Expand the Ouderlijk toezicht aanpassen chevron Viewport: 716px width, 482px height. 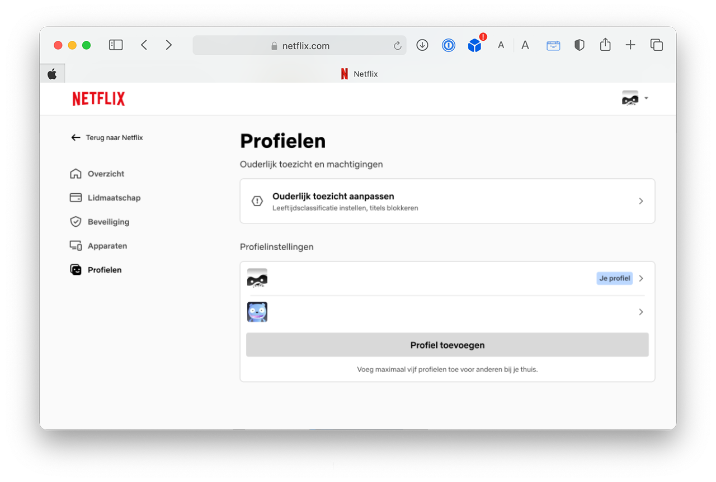pos(641,201)
